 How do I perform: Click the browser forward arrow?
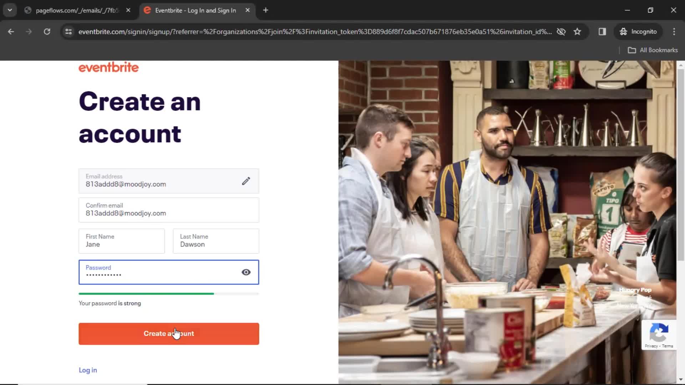(29, 32)
